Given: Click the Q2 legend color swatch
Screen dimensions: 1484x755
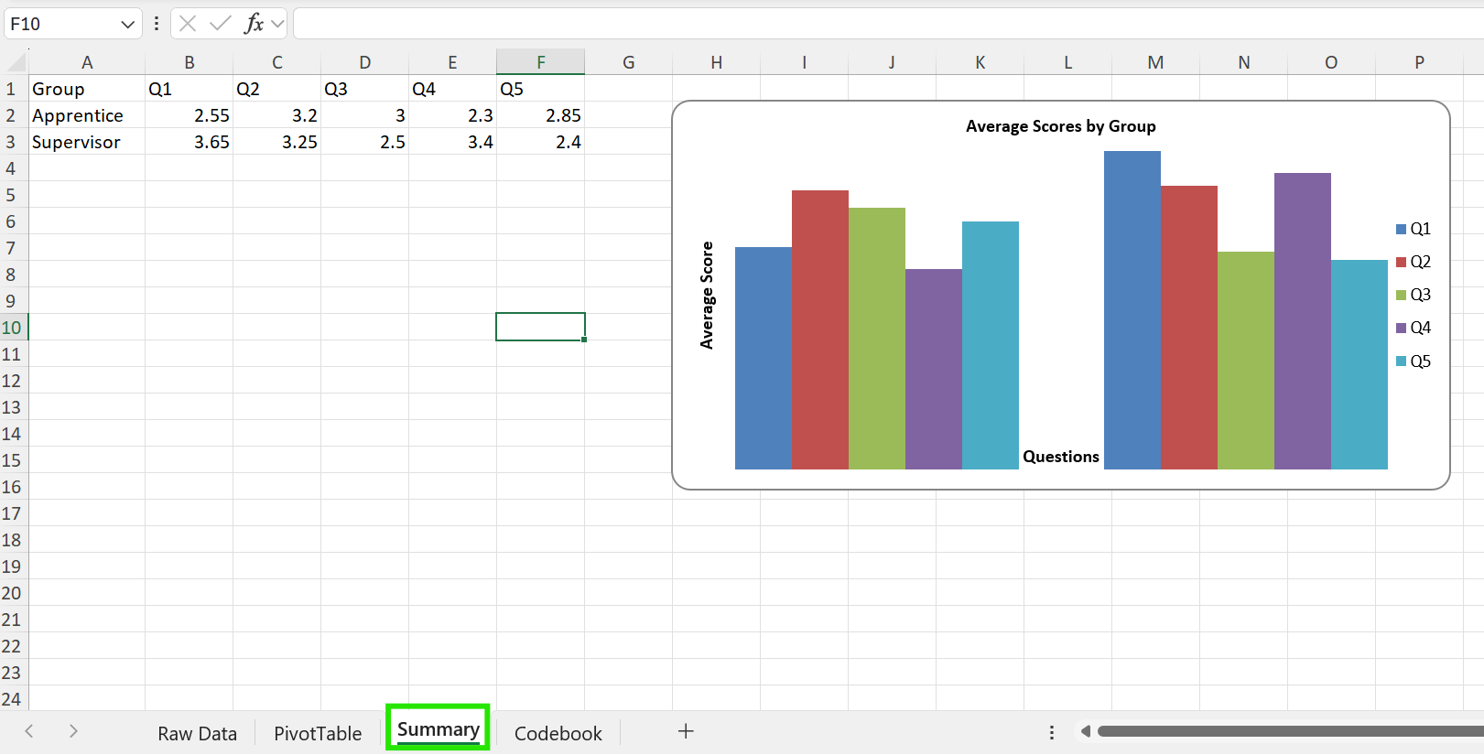Looking at the screenshot, I should [1401, 262].
